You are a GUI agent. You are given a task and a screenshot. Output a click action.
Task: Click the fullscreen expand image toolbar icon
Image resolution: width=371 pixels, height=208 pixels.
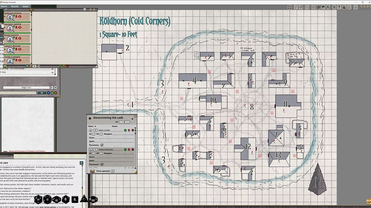pyautogui.click(x=290, y=7)
